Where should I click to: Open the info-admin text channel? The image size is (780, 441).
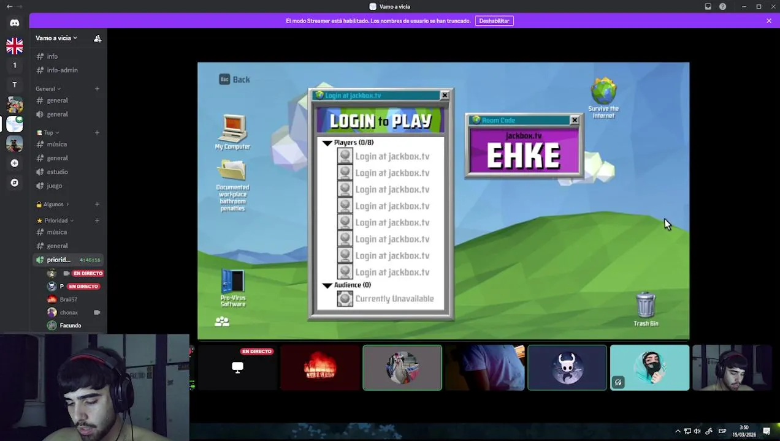tap(67, 70)
